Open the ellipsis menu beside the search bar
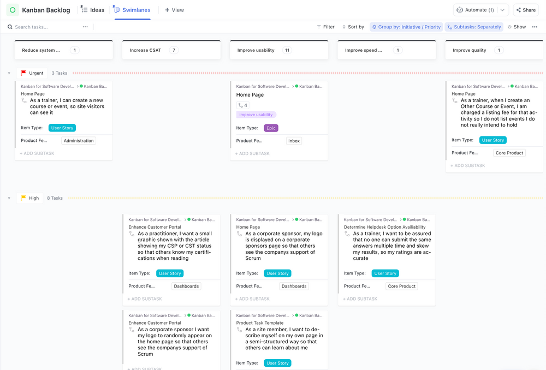 (86, 26)
